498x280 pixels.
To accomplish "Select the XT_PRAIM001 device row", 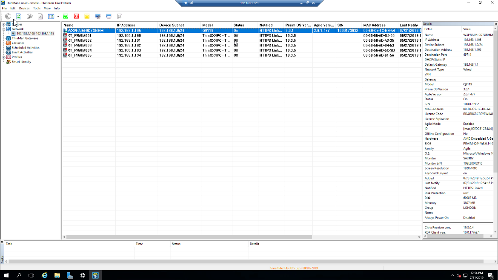I will (x=242, y=36).
